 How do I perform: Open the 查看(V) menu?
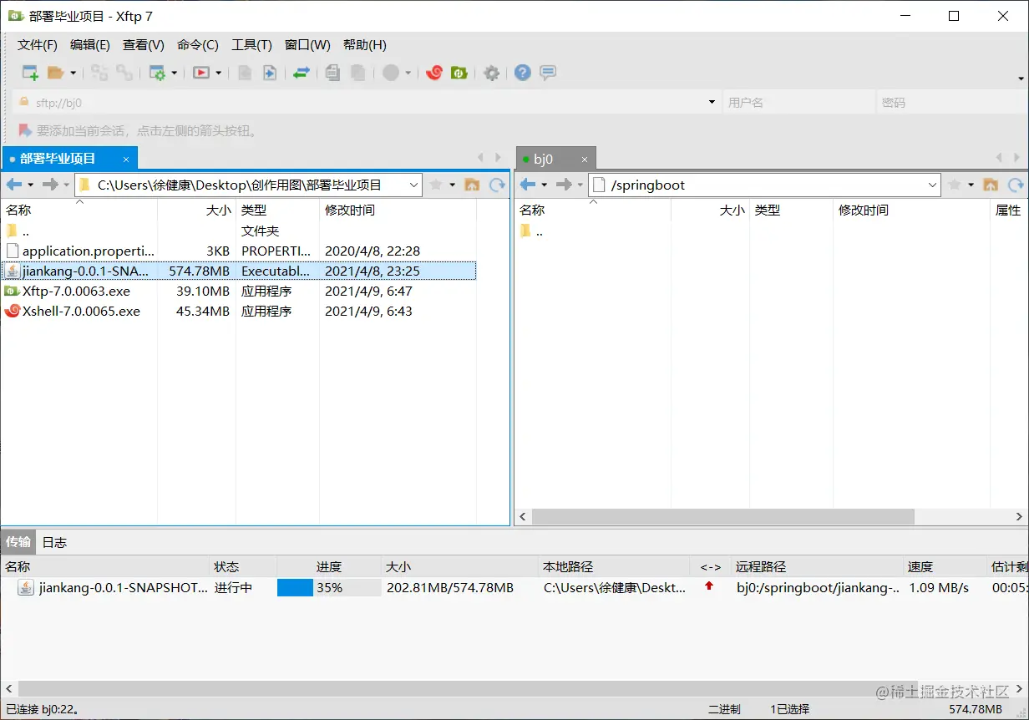144,45
